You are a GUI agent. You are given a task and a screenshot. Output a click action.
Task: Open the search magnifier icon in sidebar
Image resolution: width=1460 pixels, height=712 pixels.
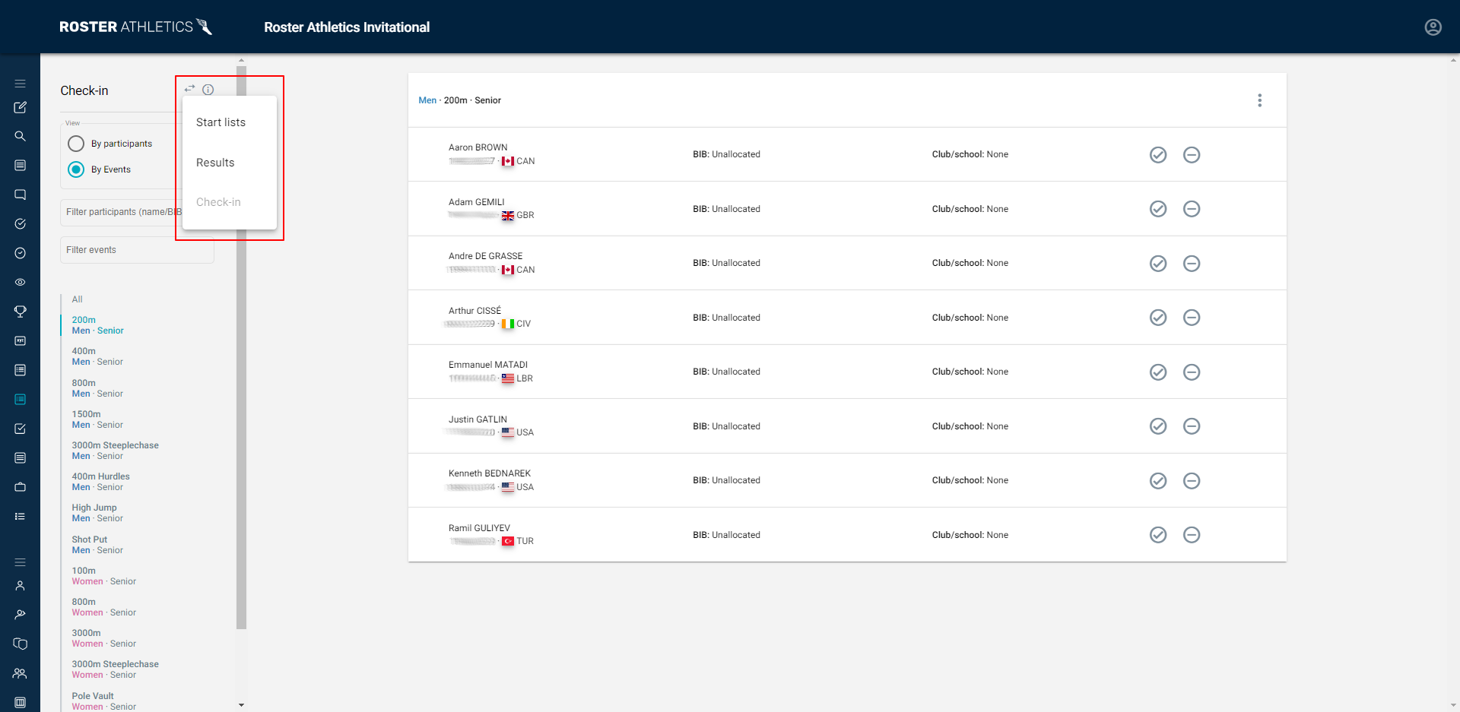point(21,136)
